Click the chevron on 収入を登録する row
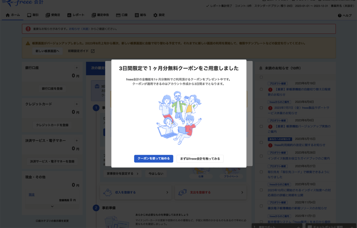This screenshot has width=357, height=228. (167, 192)
